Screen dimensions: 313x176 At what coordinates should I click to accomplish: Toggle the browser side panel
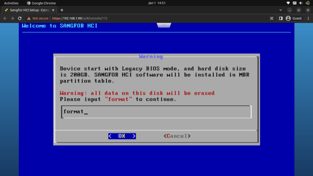[281, 18]
